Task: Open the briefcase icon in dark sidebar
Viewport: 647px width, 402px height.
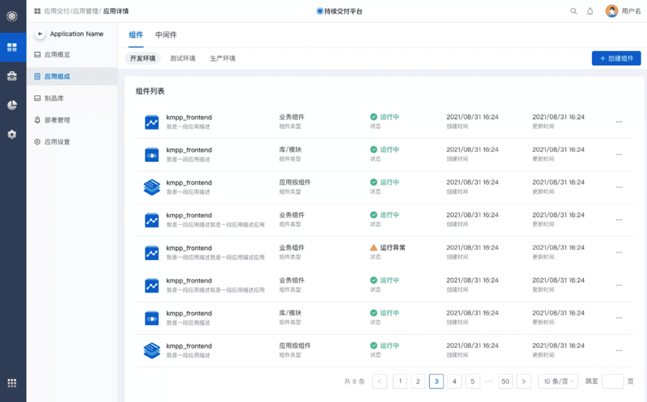Action: pos(12,76)
